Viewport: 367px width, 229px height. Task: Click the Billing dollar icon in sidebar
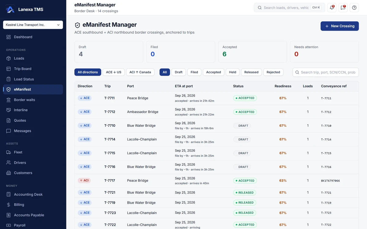pos(9,205)
